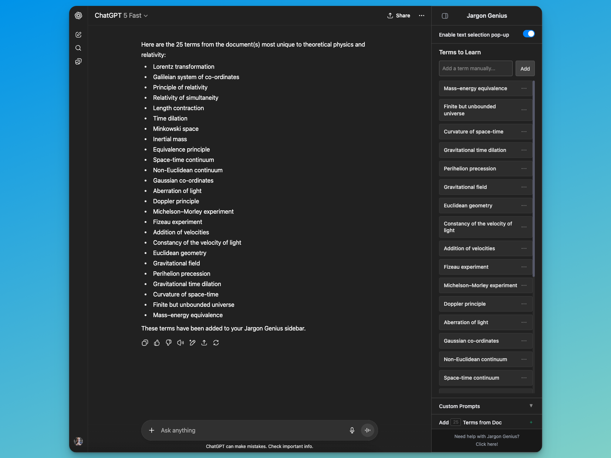Regenerate the response with the retry icon

(216, 343)
